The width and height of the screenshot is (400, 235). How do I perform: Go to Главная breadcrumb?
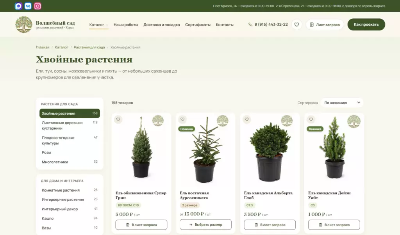pos(43,47)
